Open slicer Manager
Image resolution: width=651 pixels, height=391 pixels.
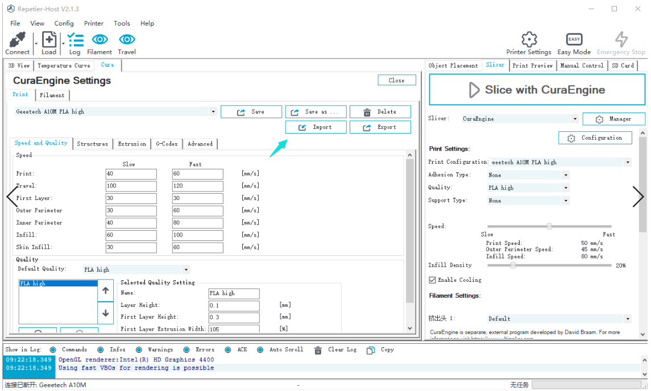tap(613, 119)
